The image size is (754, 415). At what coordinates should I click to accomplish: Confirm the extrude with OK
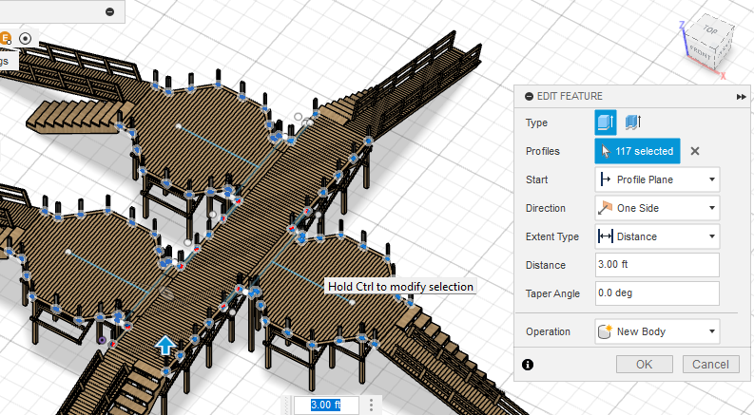645,365
